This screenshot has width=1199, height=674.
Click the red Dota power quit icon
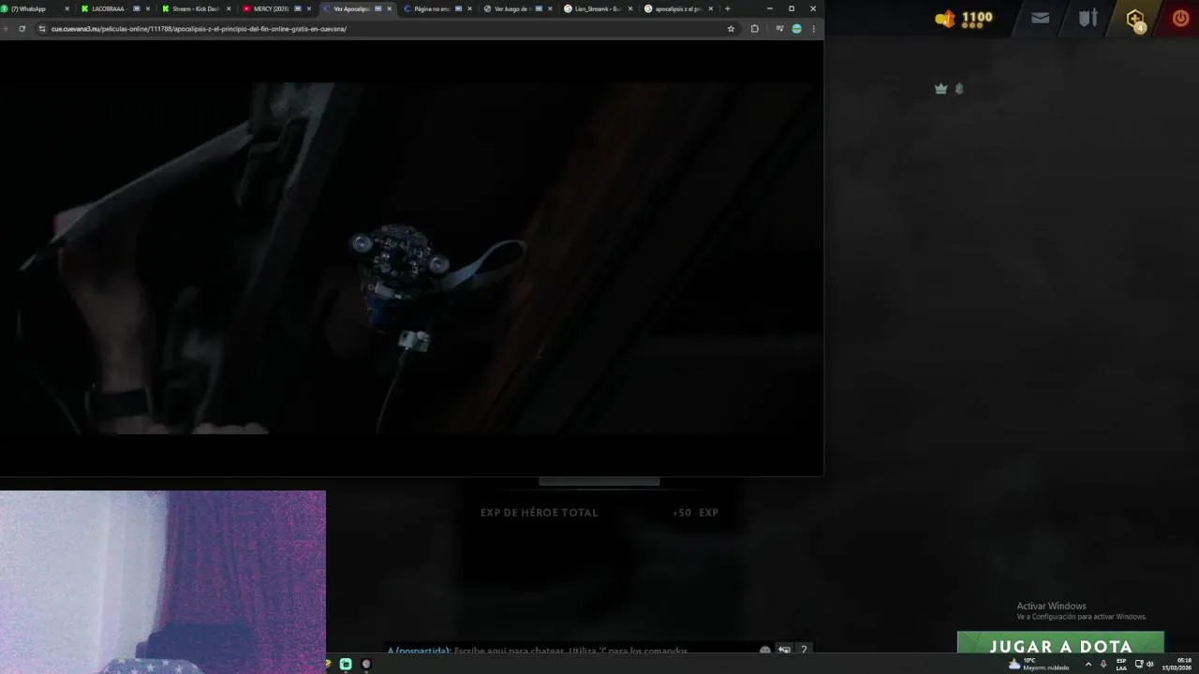tap(1180, 18)
